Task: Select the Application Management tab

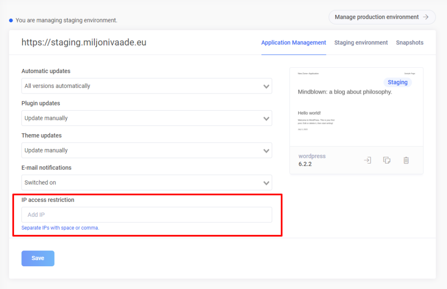Action: pos(293,43)
